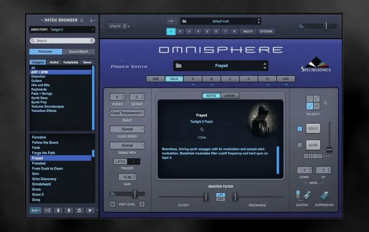This screenshot has height=232, width=369.
Task: Mute part with M button
Action: [x=112, y=204]
